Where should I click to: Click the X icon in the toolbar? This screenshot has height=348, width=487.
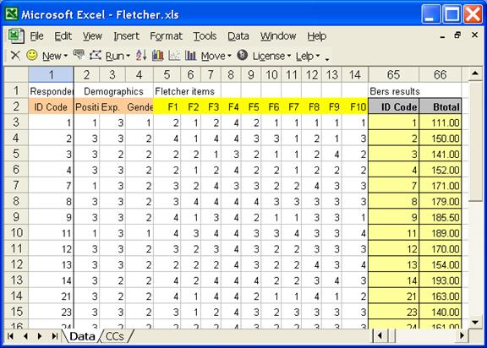click(15, 56)
